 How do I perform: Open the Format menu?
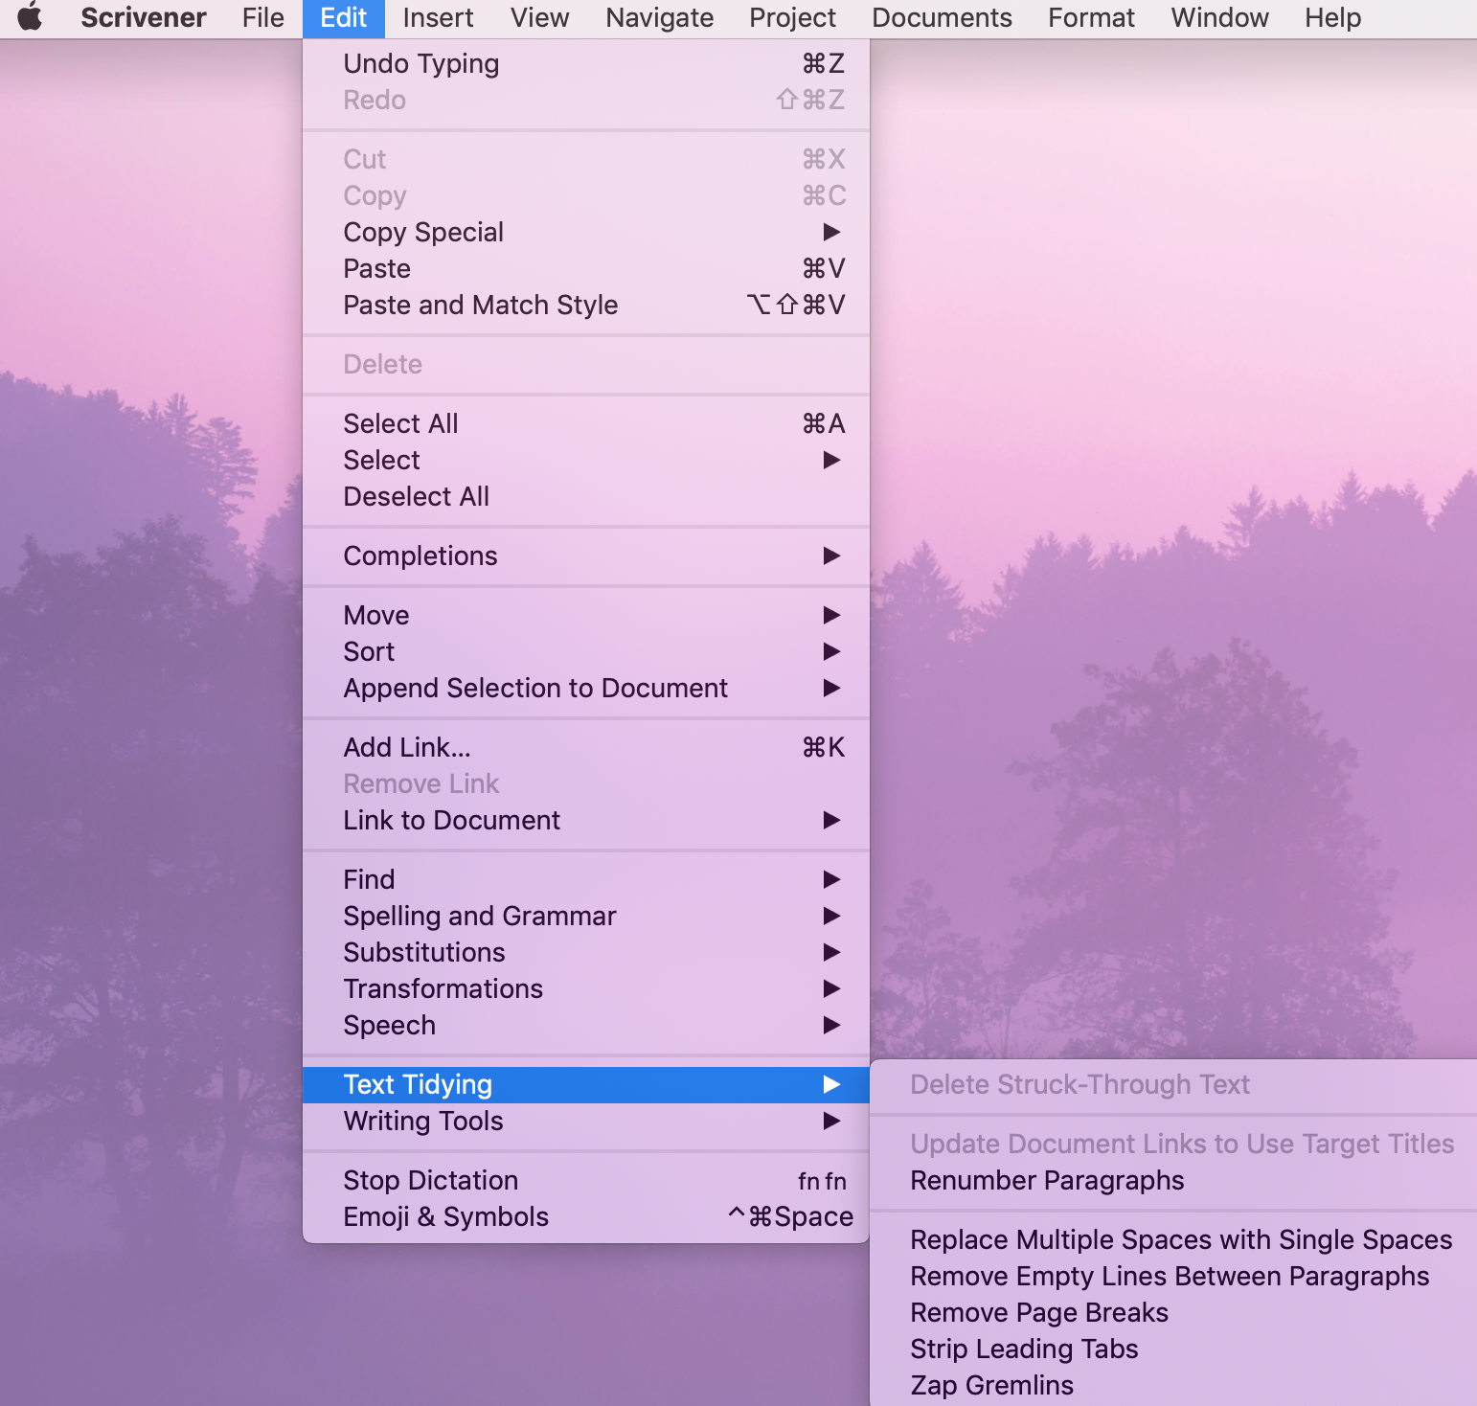point(1091,17)
